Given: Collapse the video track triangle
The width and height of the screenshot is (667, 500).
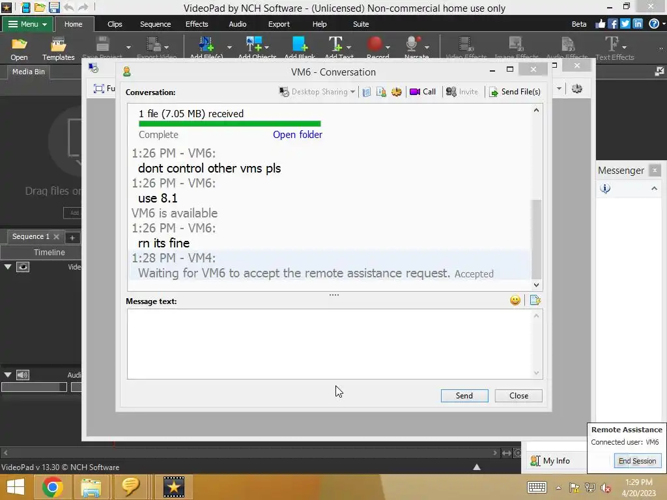Looking at the screenshot, I should pos(8,267).
